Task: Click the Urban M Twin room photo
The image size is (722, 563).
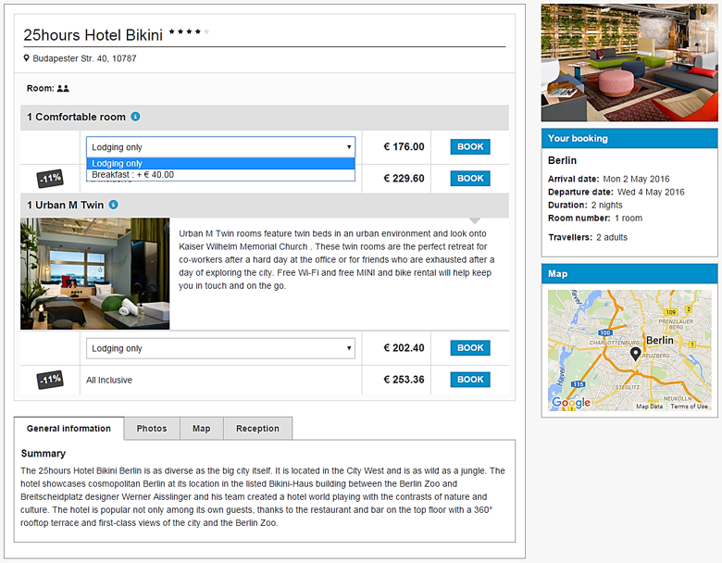Action: tap(95, 274)
